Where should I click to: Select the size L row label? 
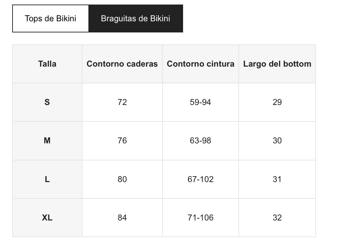pos(47,179)
